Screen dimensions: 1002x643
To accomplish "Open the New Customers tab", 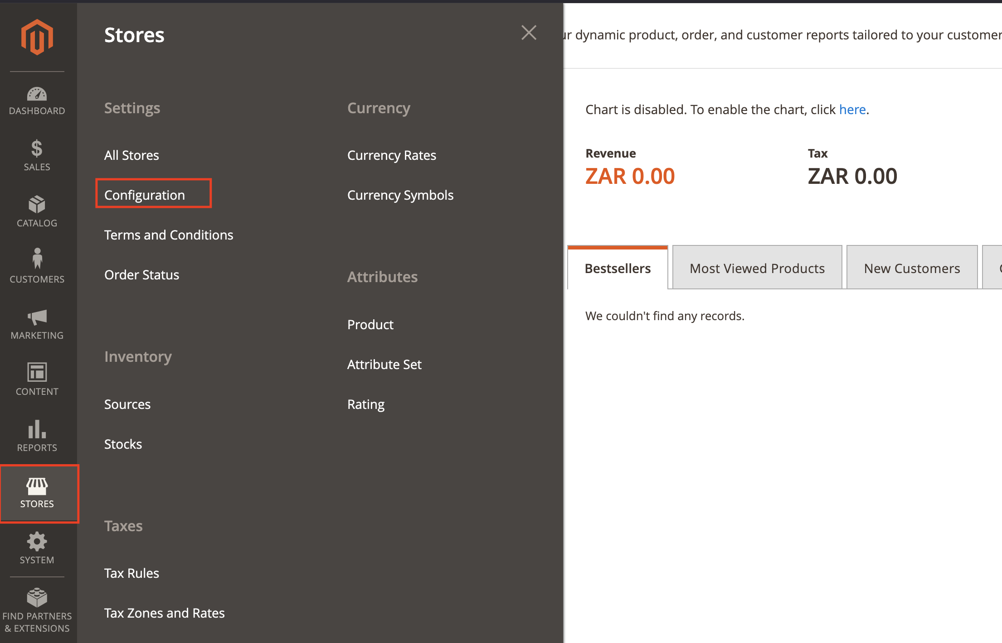I will pos(912,268).
